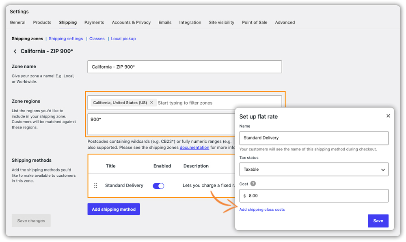Open the Products settings tab
406x242 pixels.
click(42, 22)
